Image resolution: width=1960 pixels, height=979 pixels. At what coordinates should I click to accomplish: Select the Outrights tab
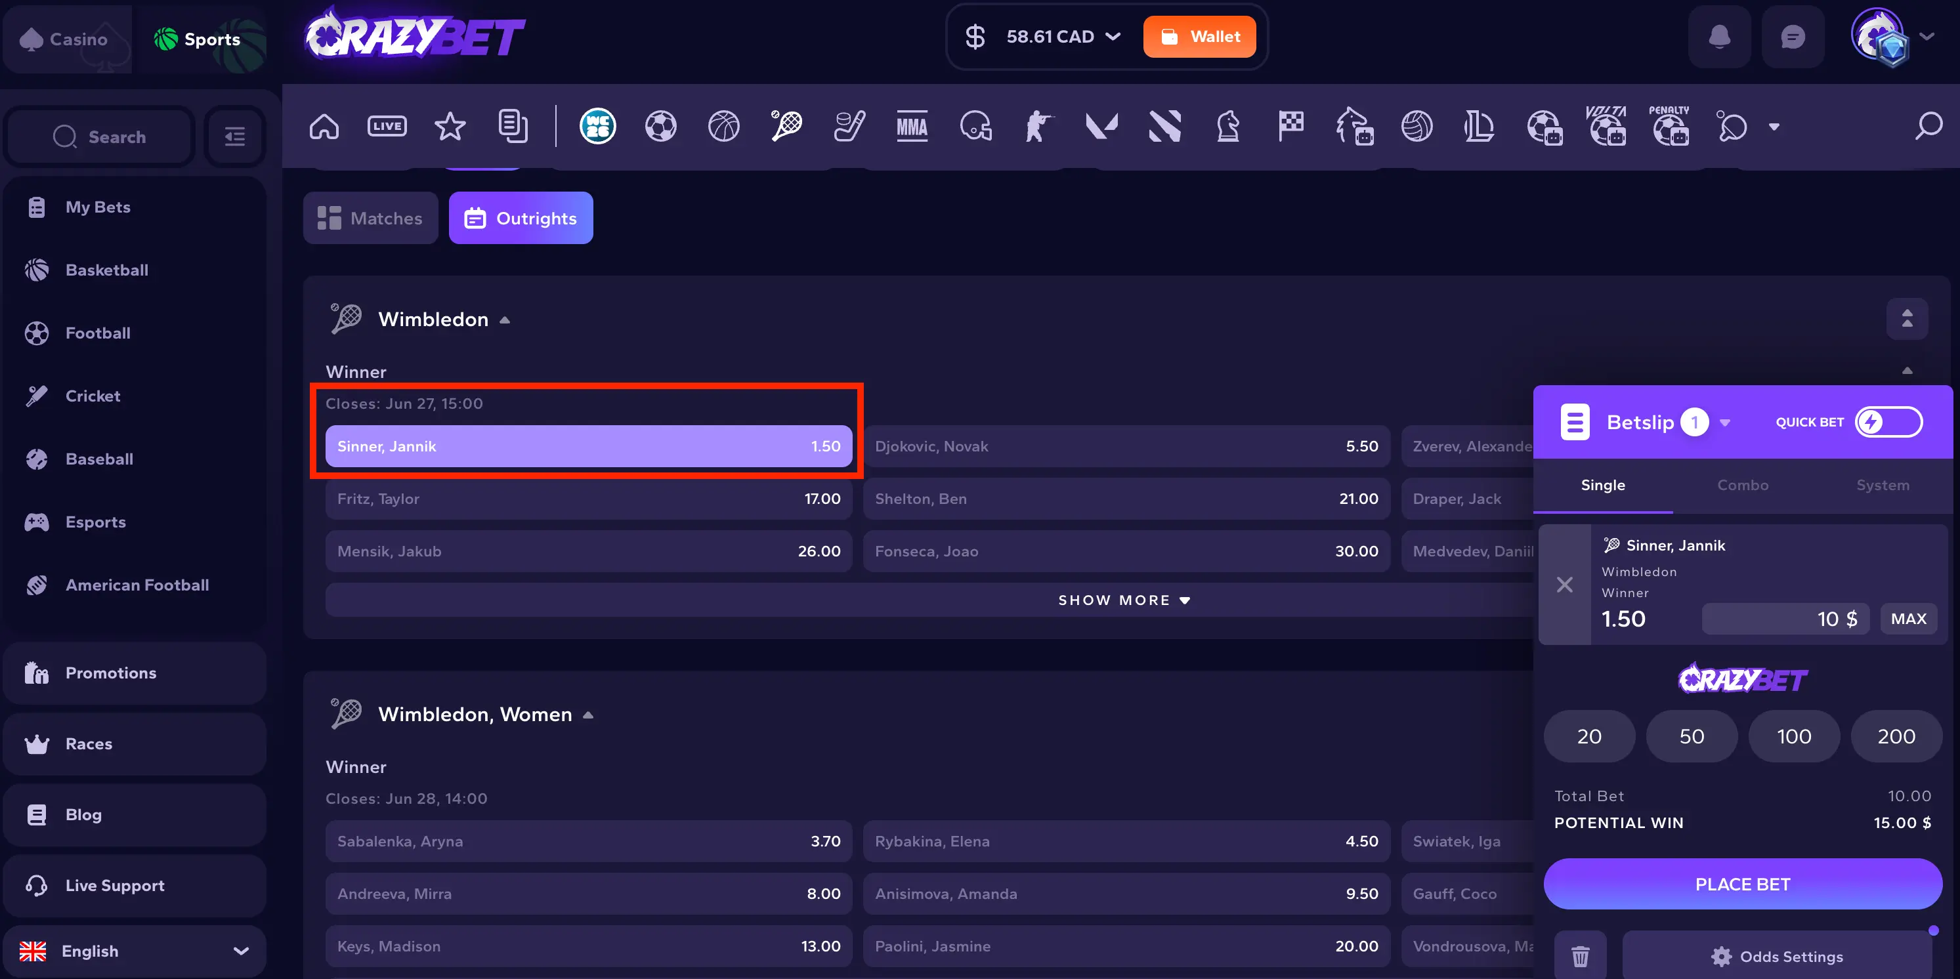coord(521,219)
